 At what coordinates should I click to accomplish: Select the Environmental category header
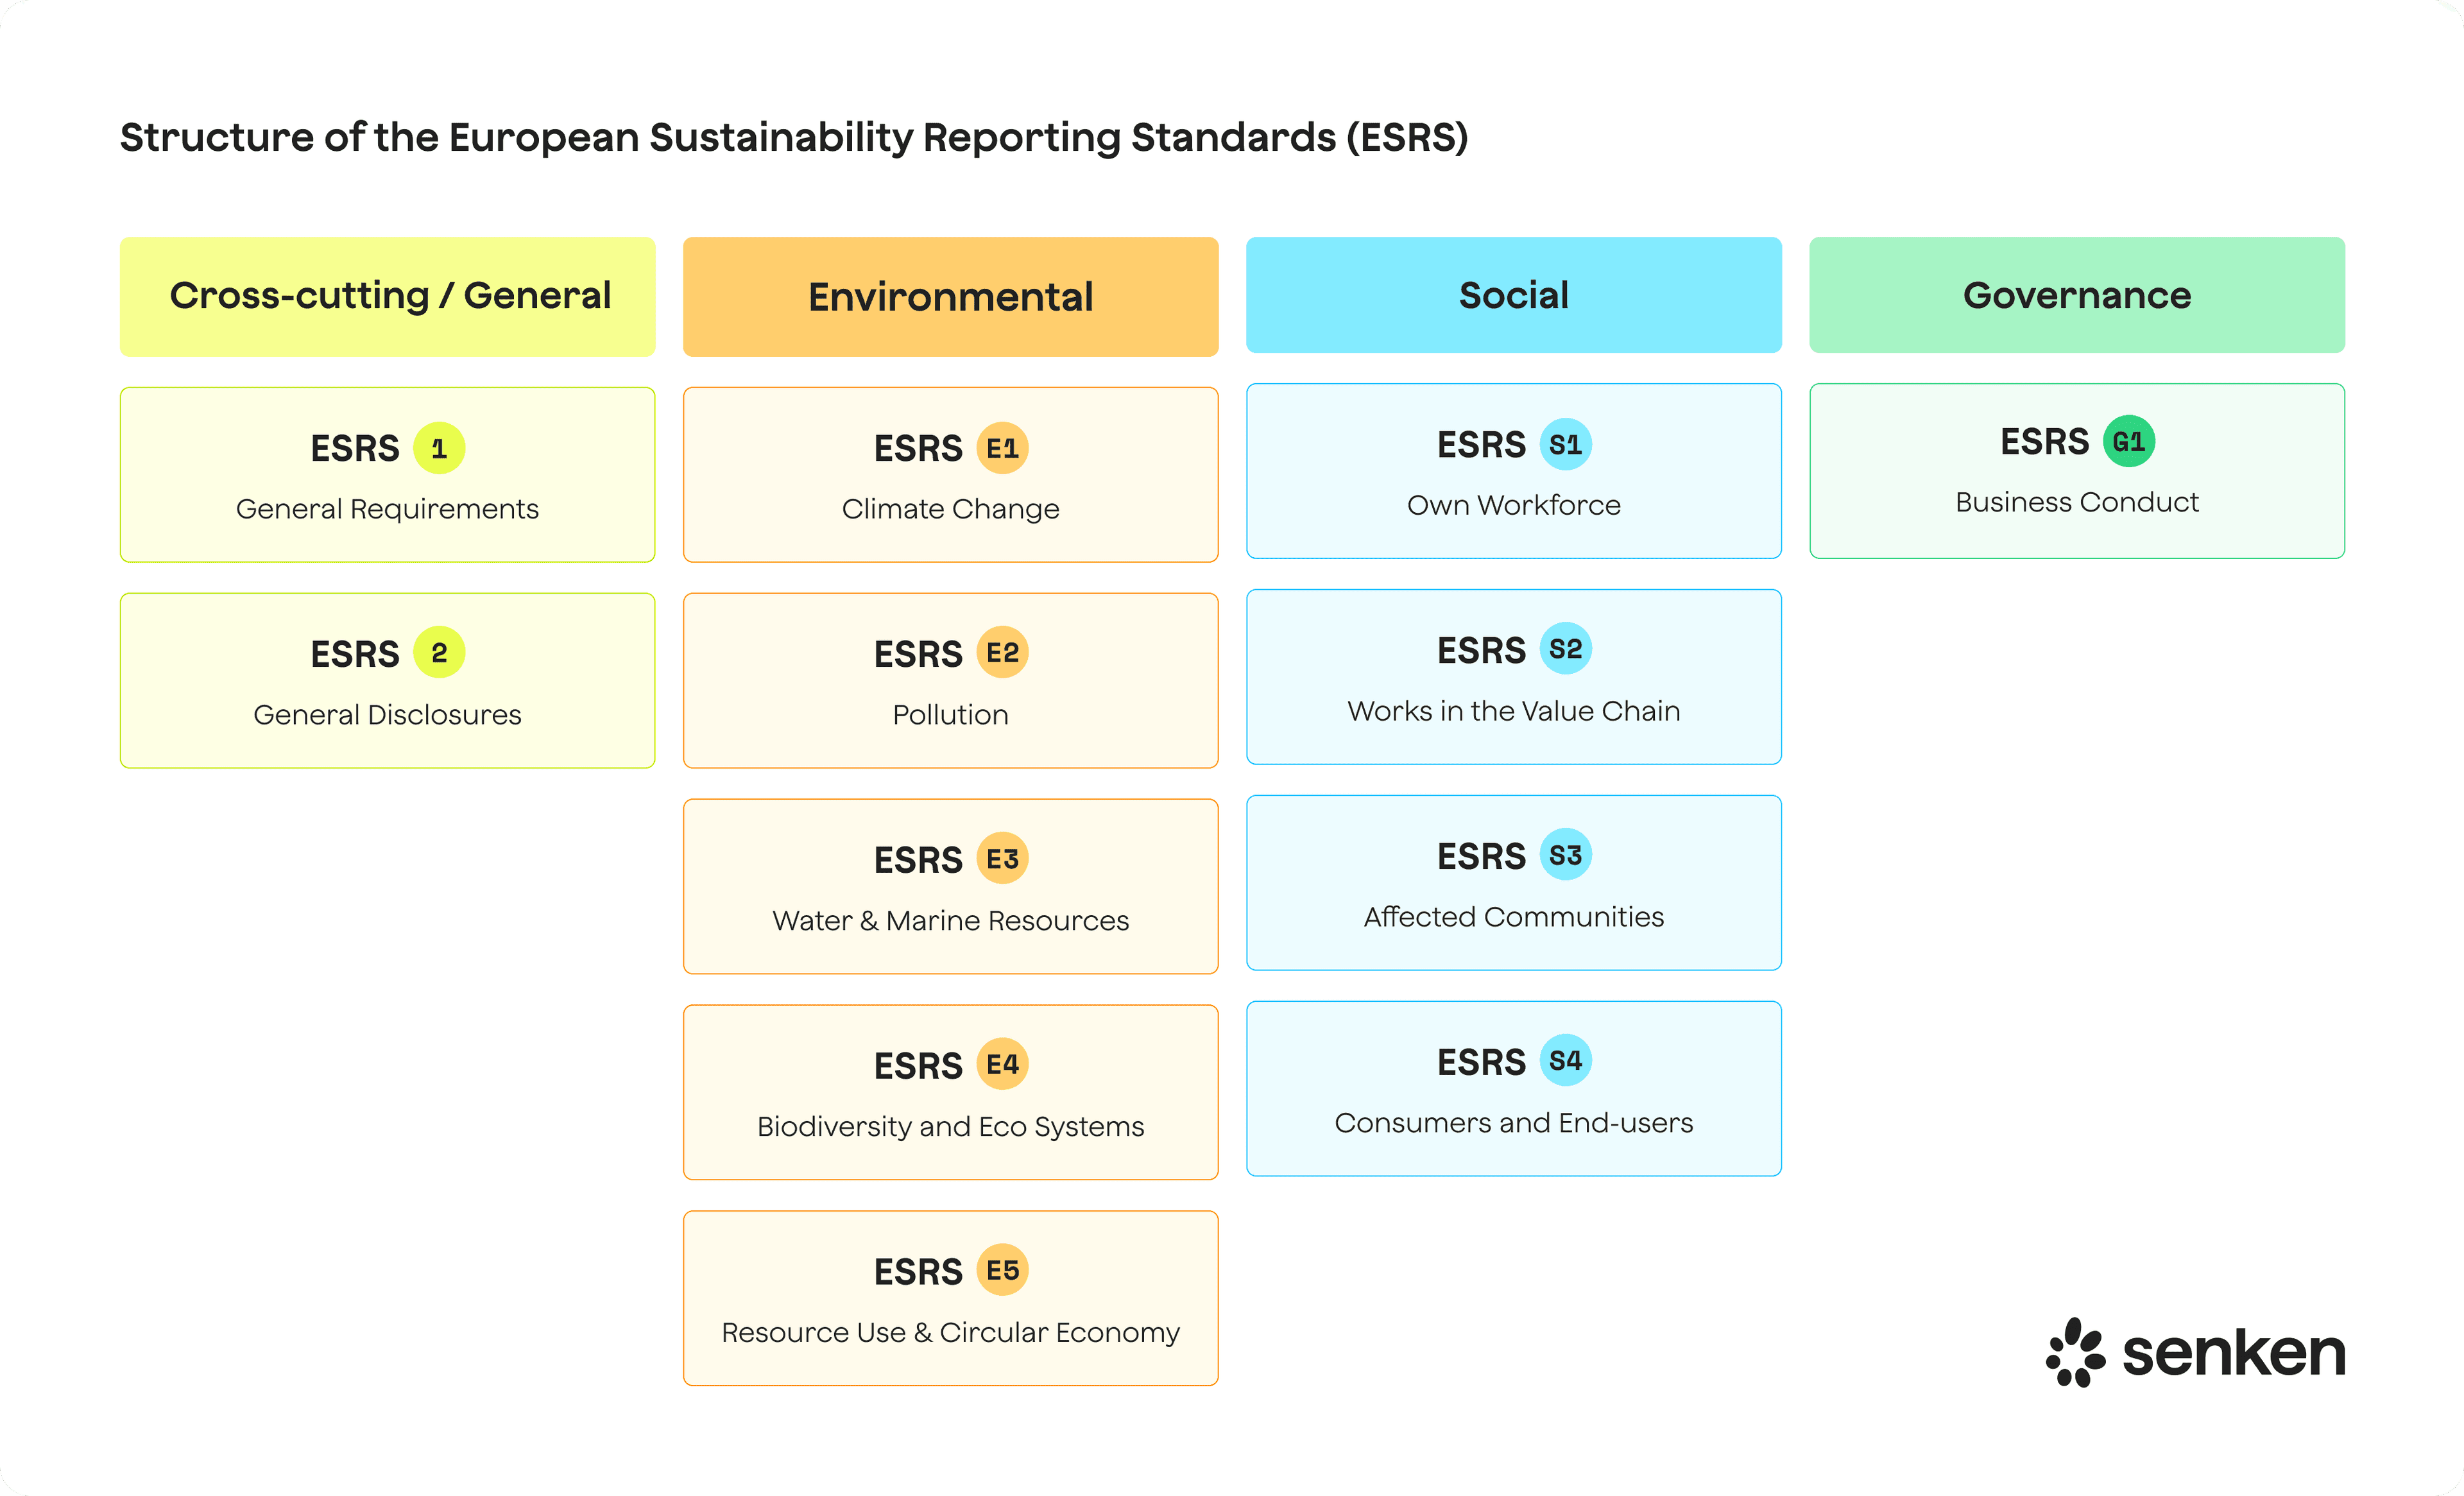[x=951, y=296]
